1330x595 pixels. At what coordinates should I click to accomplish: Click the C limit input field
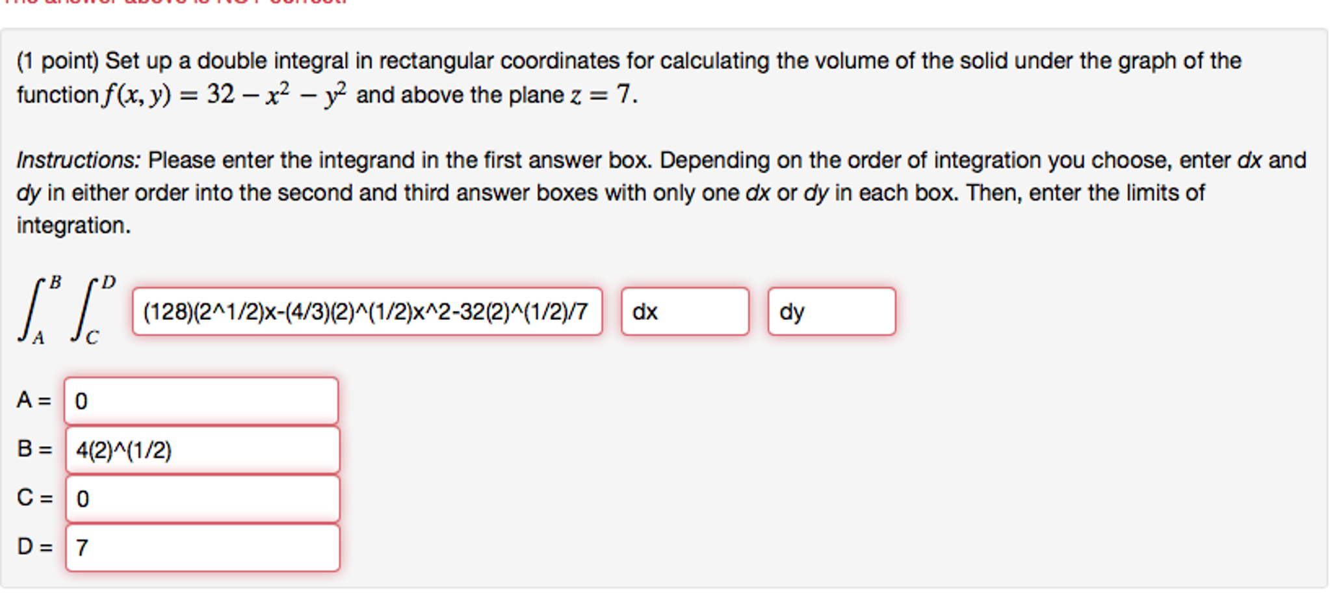(202, 499)
